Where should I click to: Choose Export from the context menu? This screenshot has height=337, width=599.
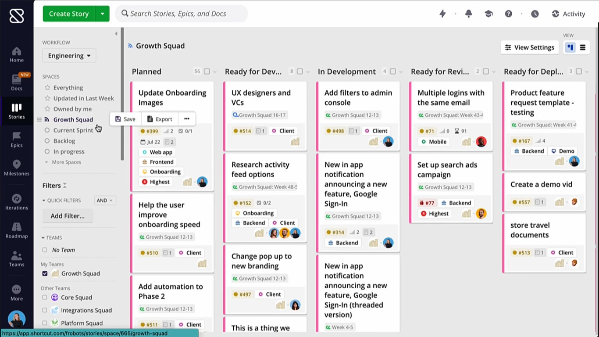click(159, 118)
